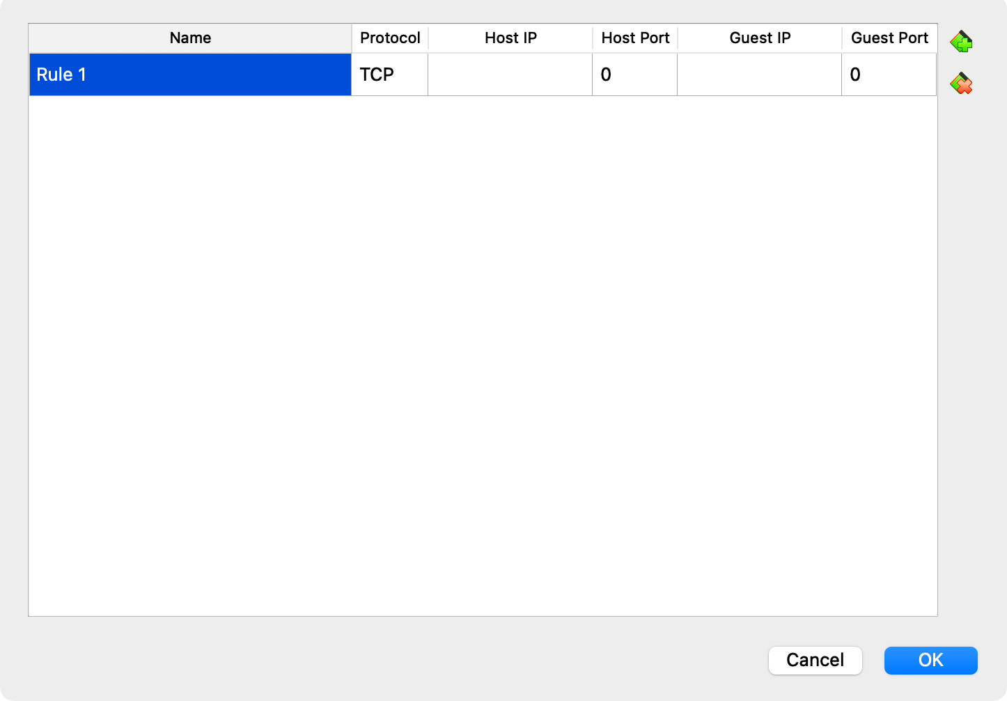Sort by the Protocol column header
Viewport: 1007px width, 701px height.
pyautogui.click(x=390, y=38)
